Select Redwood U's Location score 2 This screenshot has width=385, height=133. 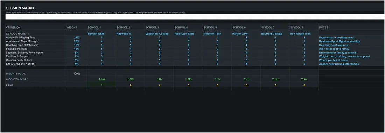(x=131, y=53)
